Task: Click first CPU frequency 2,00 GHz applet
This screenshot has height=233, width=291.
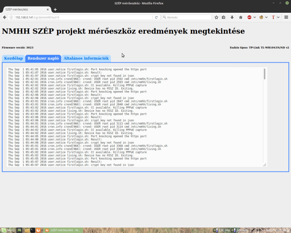Action: click(x=222, y=230)
